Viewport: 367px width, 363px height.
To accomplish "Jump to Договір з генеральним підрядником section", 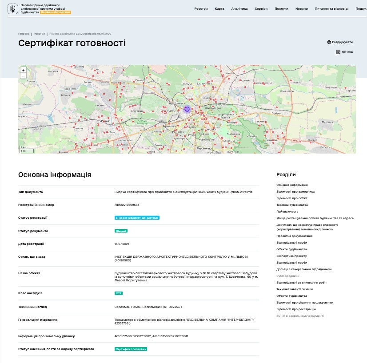I will [x=304, y=269].
